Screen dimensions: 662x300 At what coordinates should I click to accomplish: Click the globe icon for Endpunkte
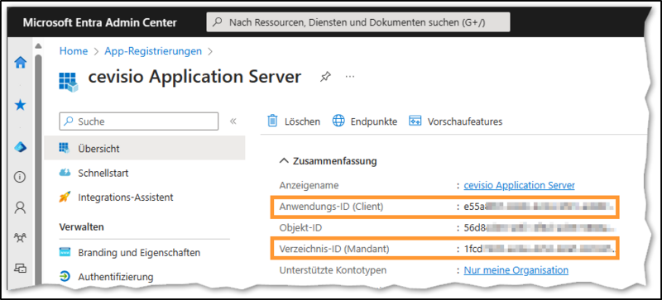click(x=338, y=121)
